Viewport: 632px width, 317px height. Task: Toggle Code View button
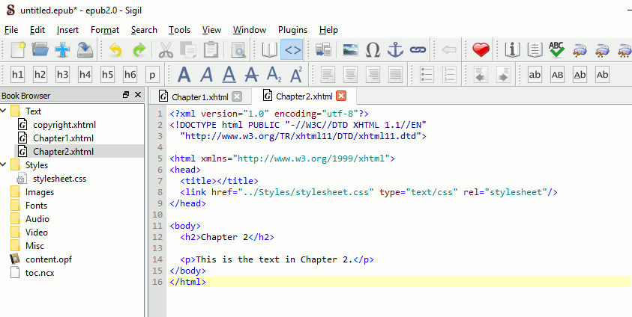point(292,50)
